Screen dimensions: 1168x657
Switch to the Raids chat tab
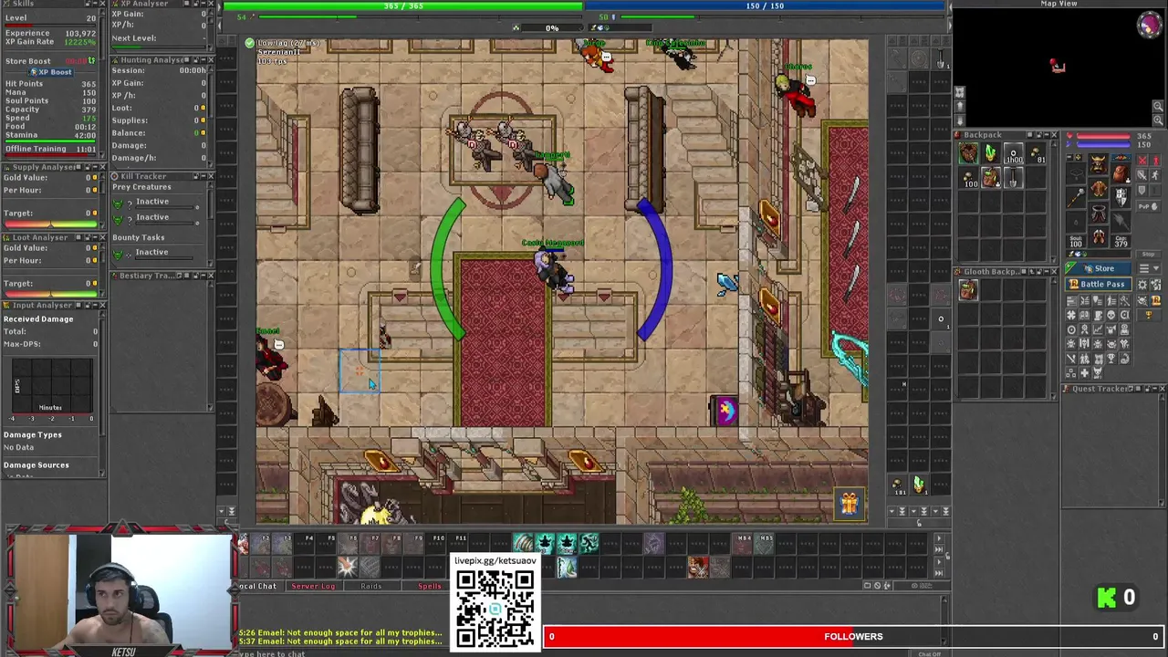[371, 586]
